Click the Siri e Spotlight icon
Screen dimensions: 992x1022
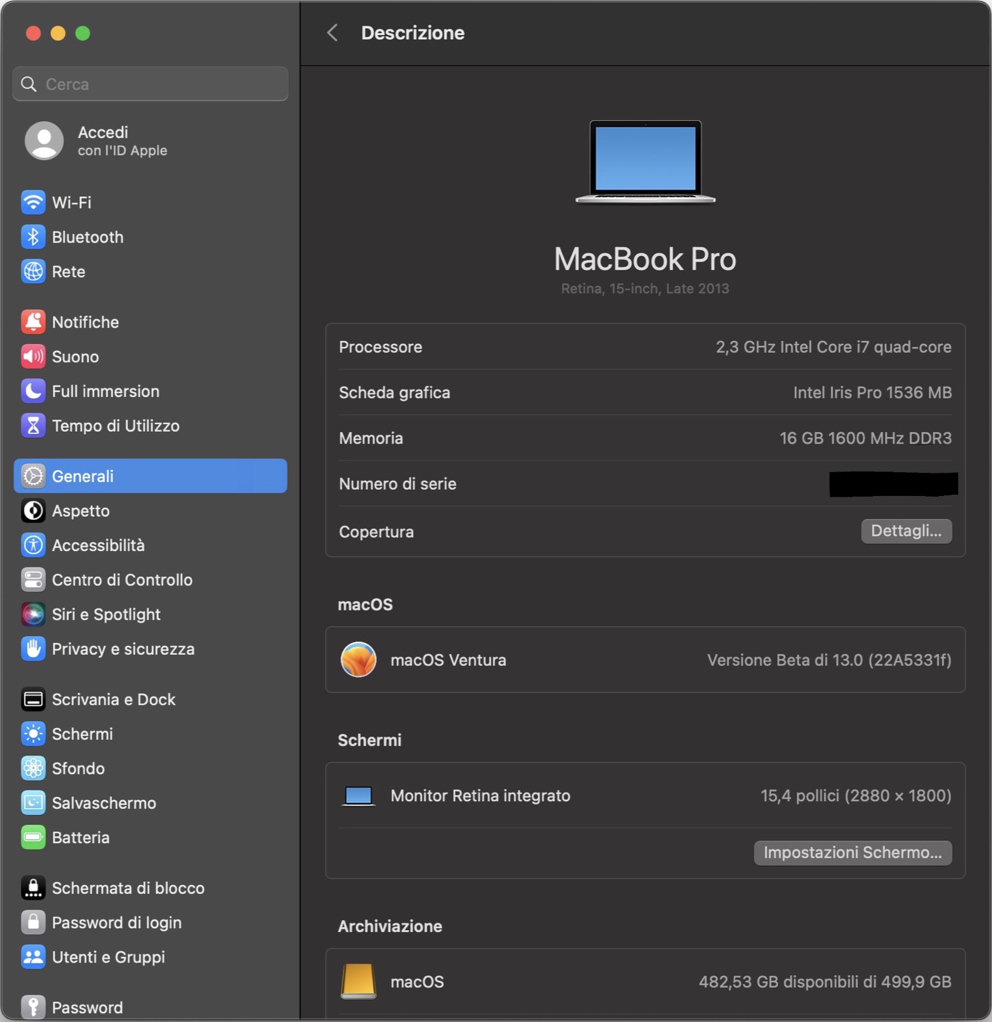(33, 614)
